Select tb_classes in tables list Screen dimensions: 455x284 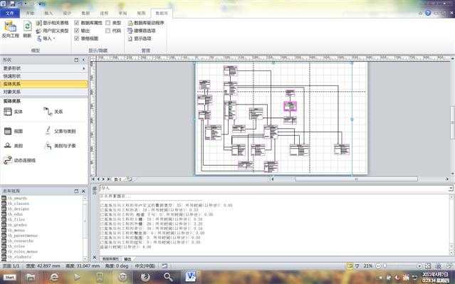click(18, 204)
